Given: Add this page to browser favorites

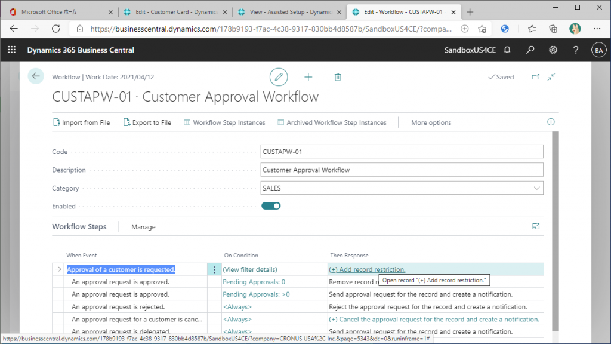Looking at the screenshot, I should 482,29.
